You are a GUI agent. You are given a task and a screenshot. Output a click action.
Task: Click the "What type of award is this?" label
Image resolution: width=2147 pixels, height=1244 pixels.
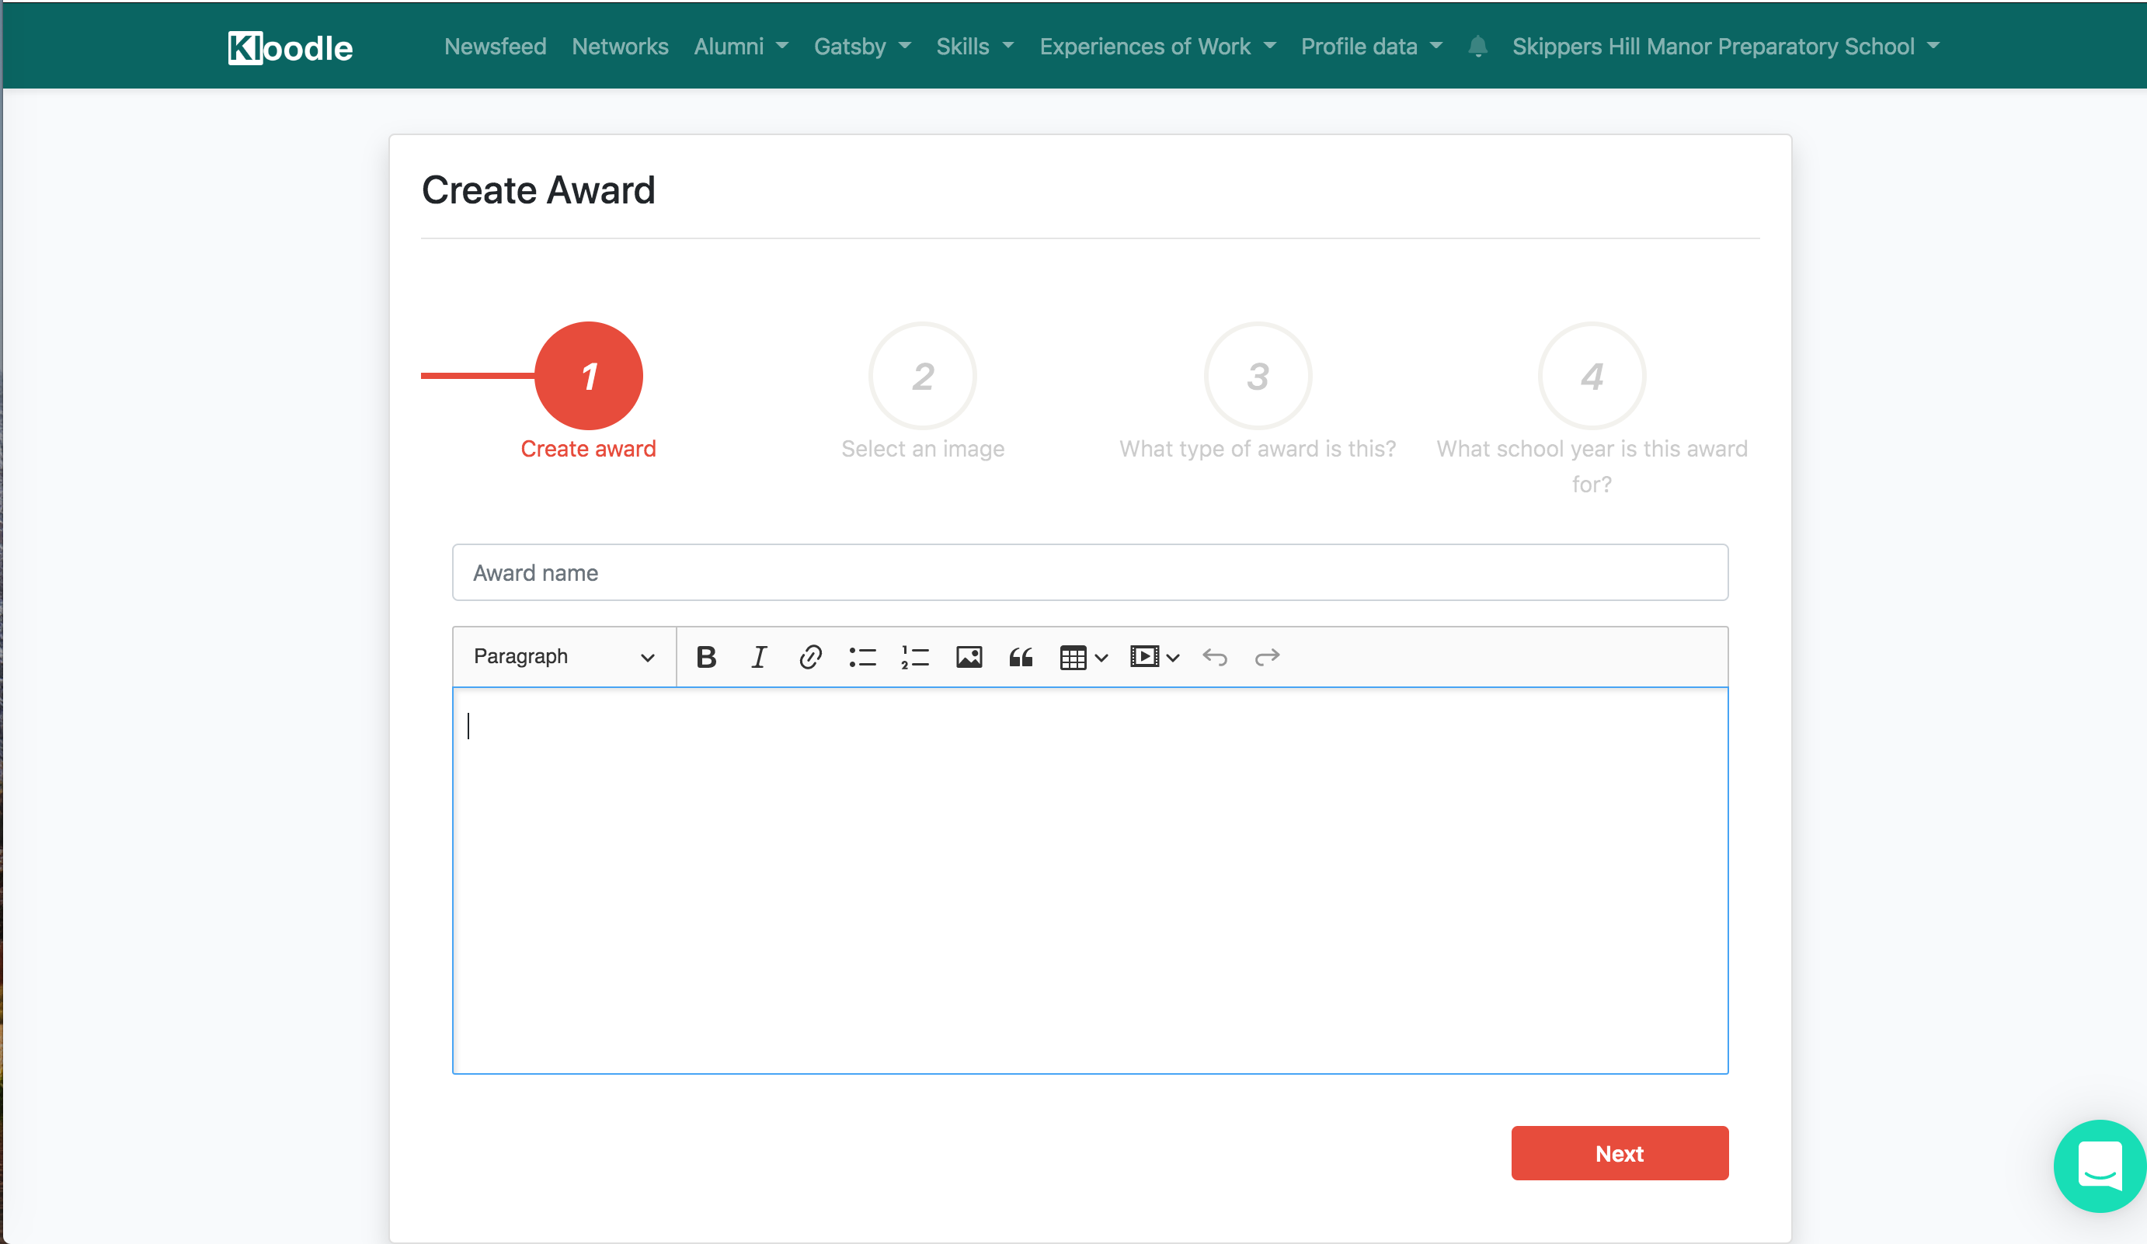1258,449
